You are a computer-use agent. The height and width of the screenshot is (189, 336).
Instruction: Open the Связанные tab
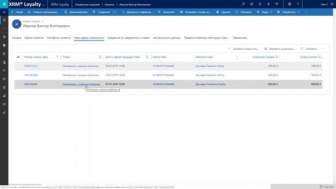pos(239,38)
